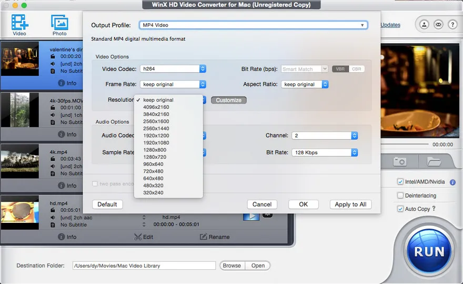Screen dimensions: 463x284
Task: Click the Intel/AMD/Nvidia info icon
Action: point(452,182)
